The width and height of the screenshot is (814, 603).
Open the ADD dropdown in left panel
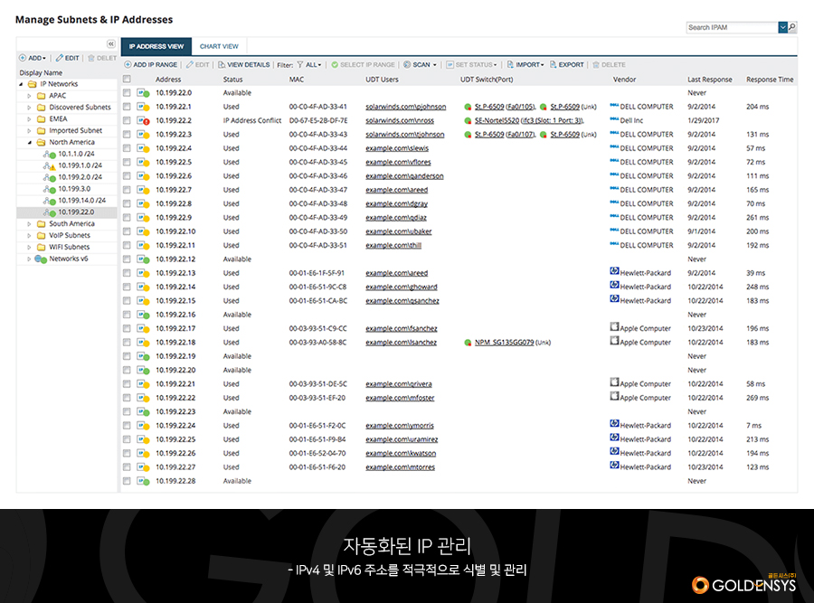[x=33, y=58]
